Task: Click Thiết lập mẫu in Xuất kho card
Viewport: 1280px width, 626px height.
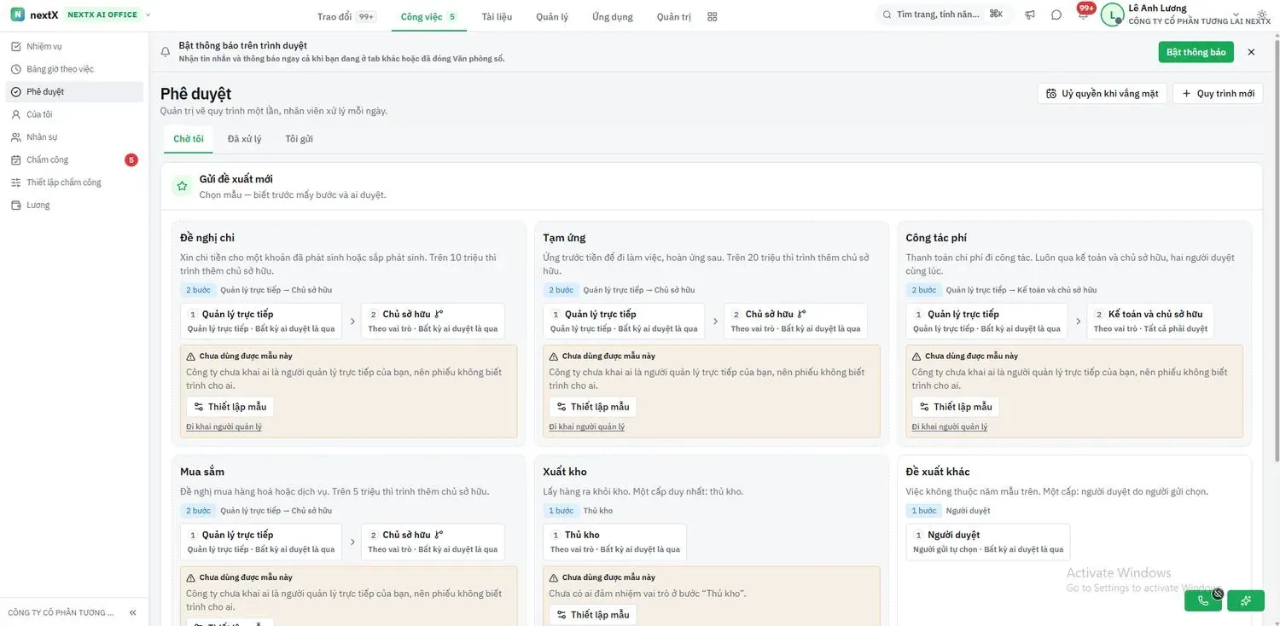Action: pyautogui.click(x=592, y=615)
